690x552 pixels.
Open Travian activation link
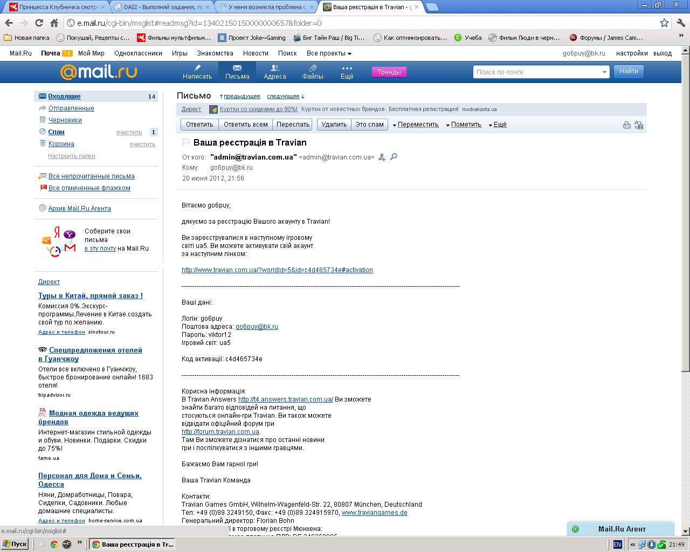pos(277,270)
